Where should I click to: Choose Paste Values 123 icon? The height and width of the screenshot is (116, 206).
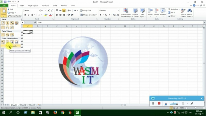pyautogui.click(x=3, y=35)
